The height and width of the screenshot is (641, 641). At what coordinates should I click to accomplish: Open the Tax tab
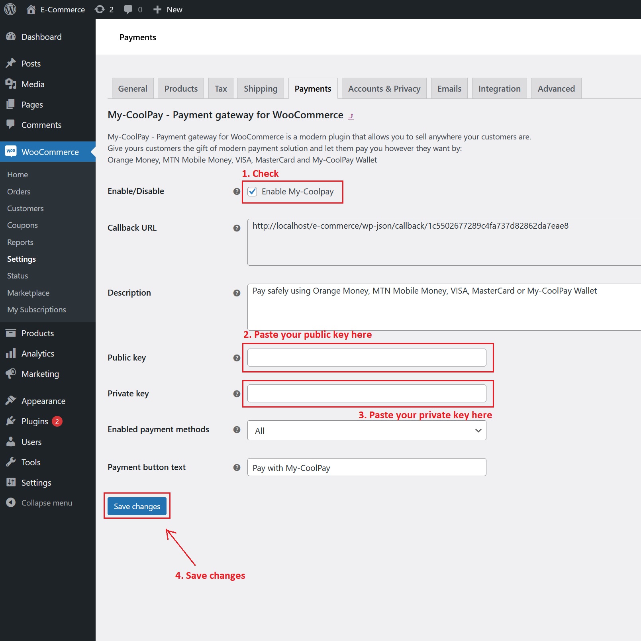click(x=221, y=88)
